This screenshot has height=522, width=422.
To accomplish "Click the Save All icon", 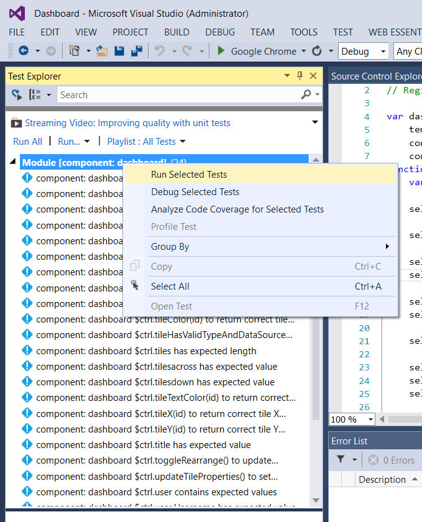I will click(x=137, y=52).
